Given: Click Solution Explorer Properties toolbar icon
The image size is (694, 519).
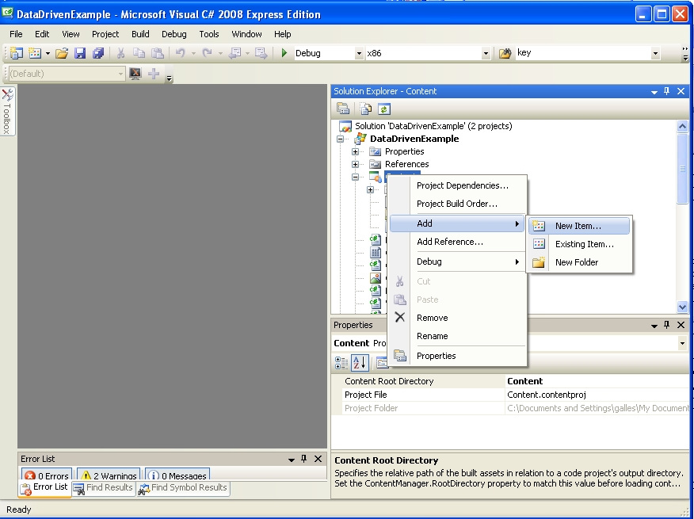Looking at the screenshot, I should (x=343, y=109).
